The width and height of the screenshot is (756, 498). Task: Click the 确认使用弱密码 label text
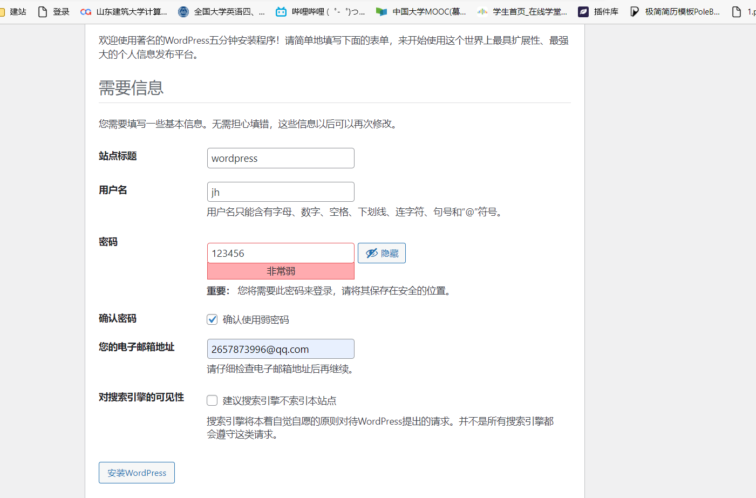pos(256,320)
